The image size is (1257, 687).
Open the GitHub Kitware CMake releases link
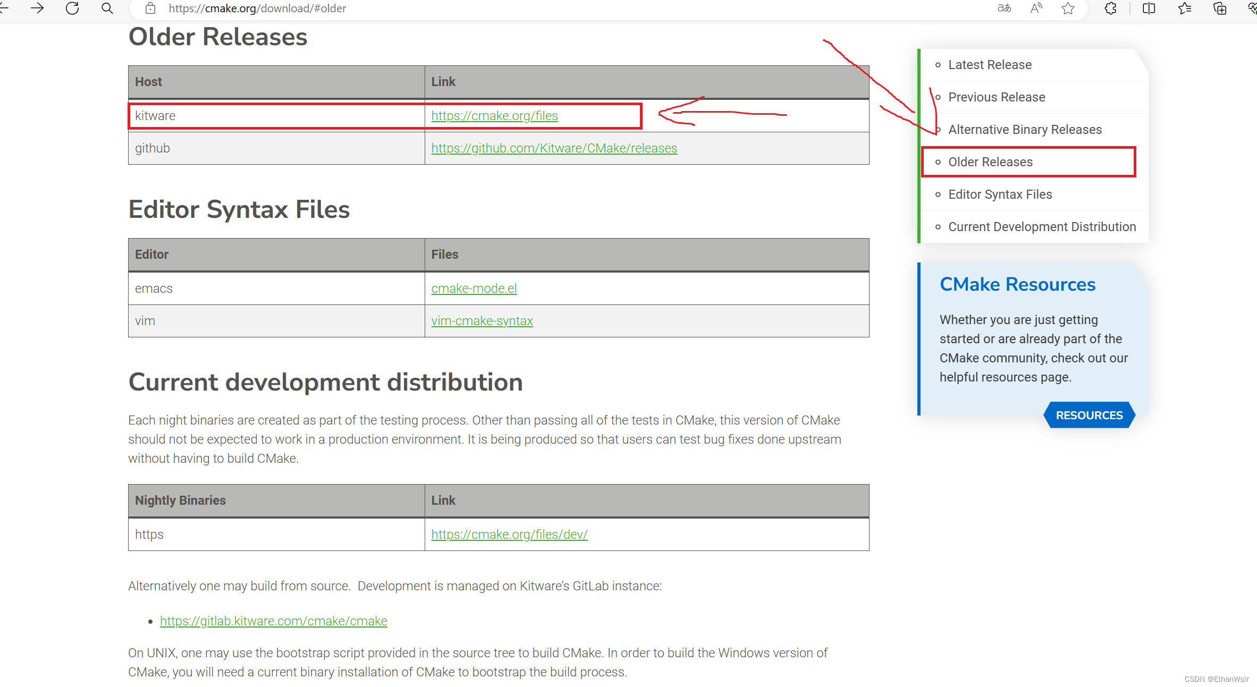pos(554,148)
